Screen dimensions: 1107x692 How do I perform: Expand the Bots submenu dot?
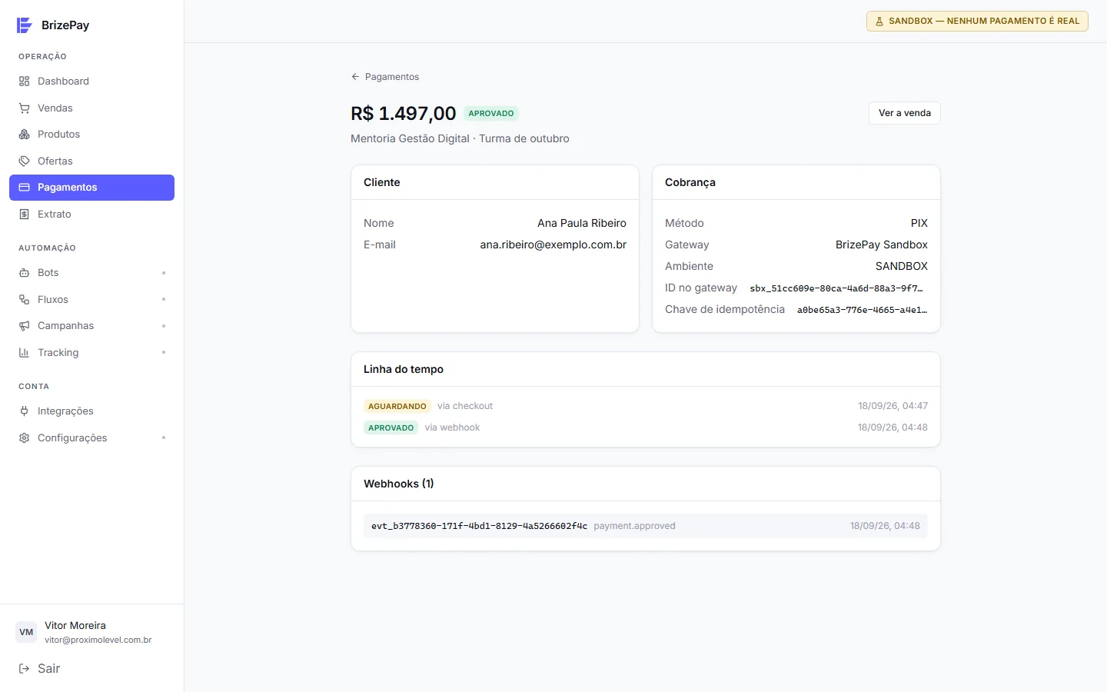click(164, 273)
